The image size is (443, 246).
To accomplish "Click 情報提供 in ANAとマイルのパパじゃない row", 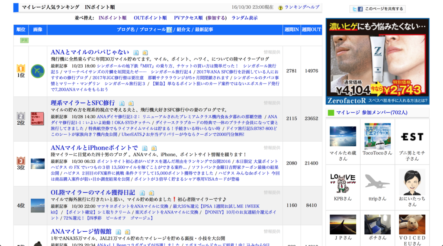I will click(x=272, y=52).
